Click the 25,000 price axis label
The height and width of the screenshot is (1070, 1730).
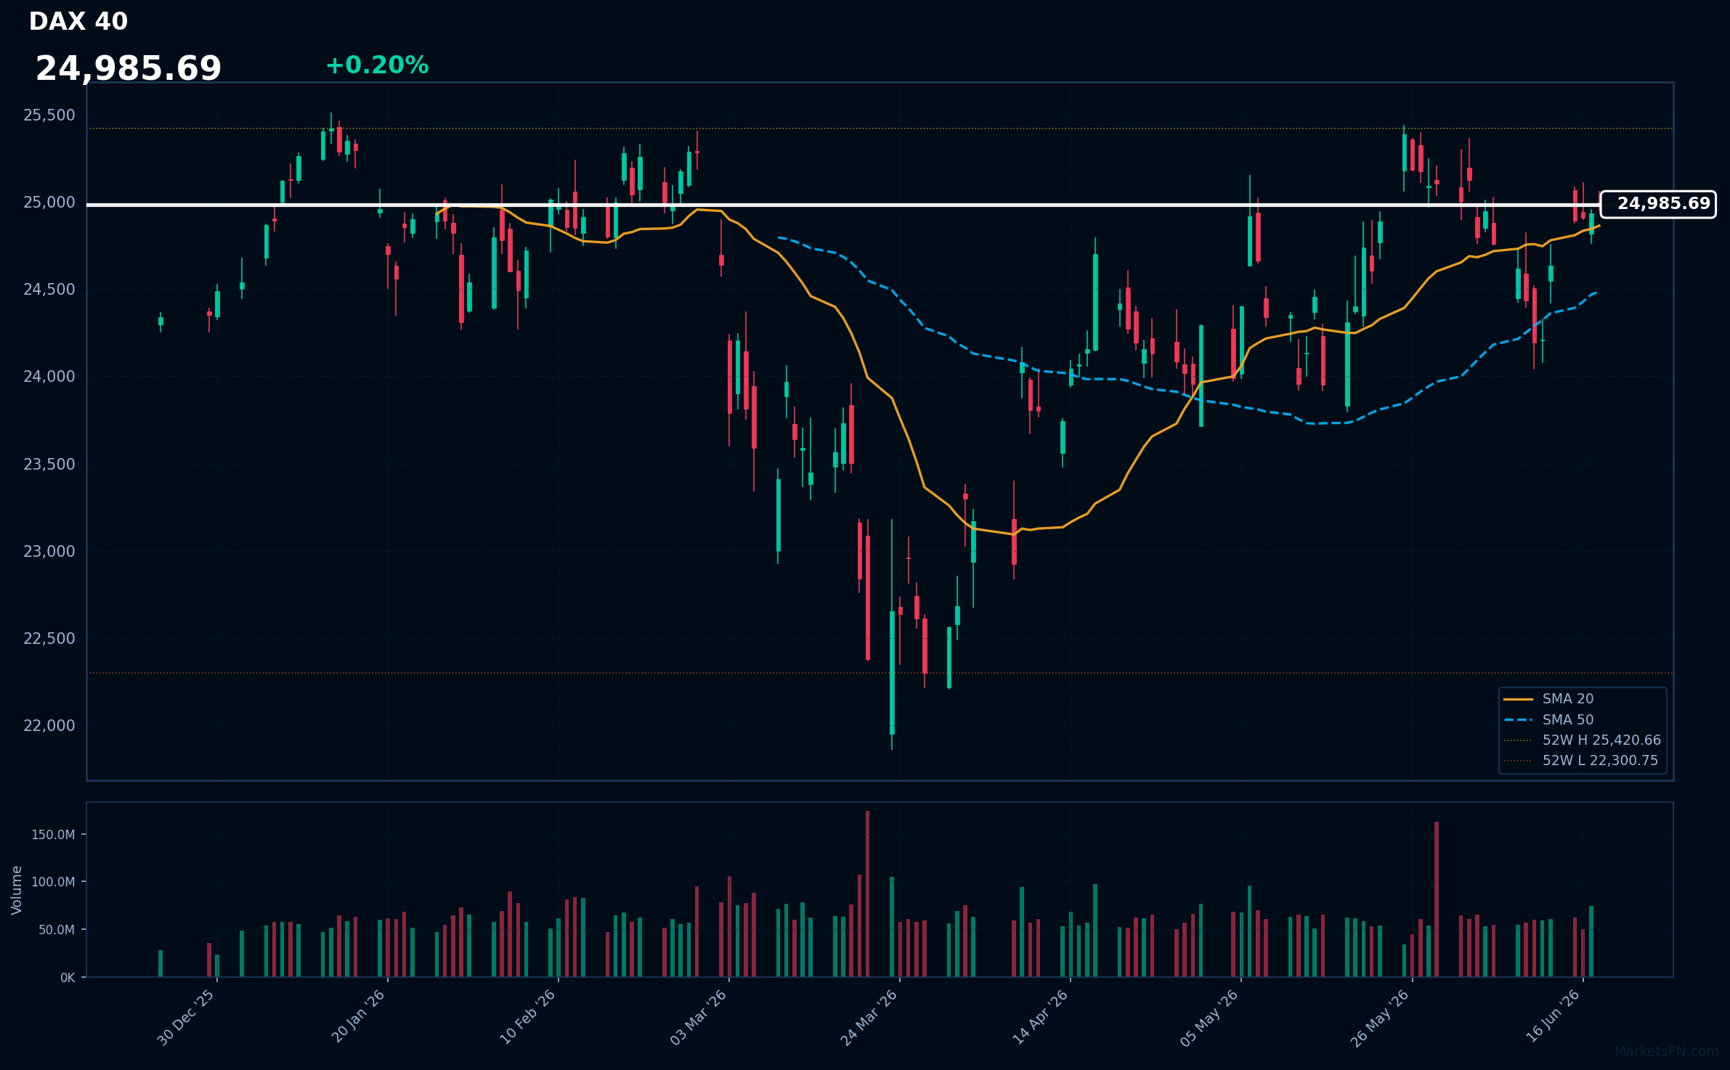click(x=49, y=203)
